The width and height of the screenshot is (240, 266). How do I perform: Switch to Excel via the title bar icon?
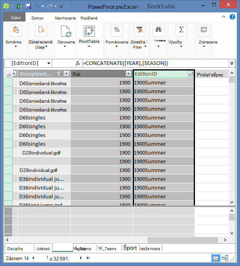[x=20, y=6]
